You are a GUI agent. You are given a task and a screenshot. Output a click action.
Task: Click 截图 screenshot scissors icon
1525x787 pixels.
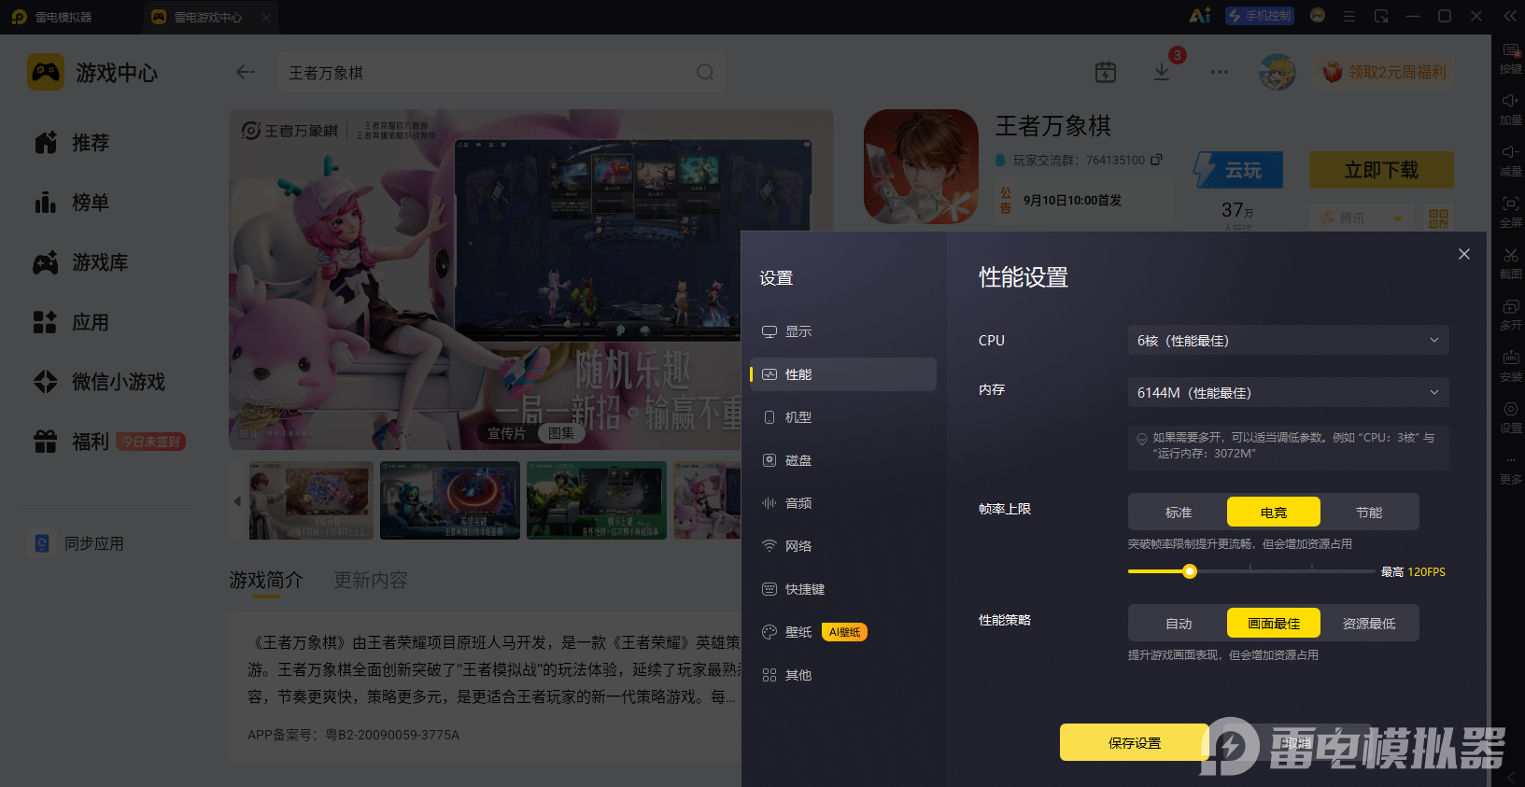(1510, 263)
